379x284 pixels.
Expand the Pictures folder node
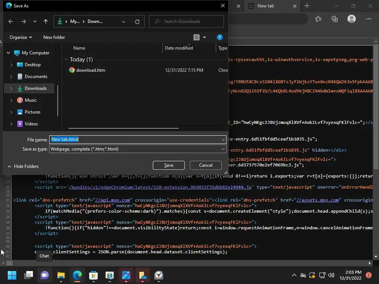point(11,112)
